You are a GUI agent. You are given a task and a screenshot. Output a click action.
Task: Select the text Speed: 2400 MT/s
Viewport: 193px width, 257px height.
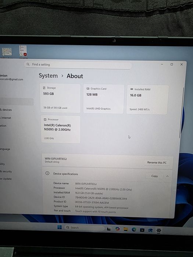tap(139, 109)
